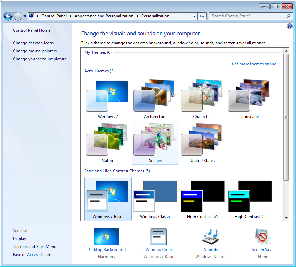Screen dimensions: 296x267
Task: Refresh the Personalization page
Action: coord(202,16)
